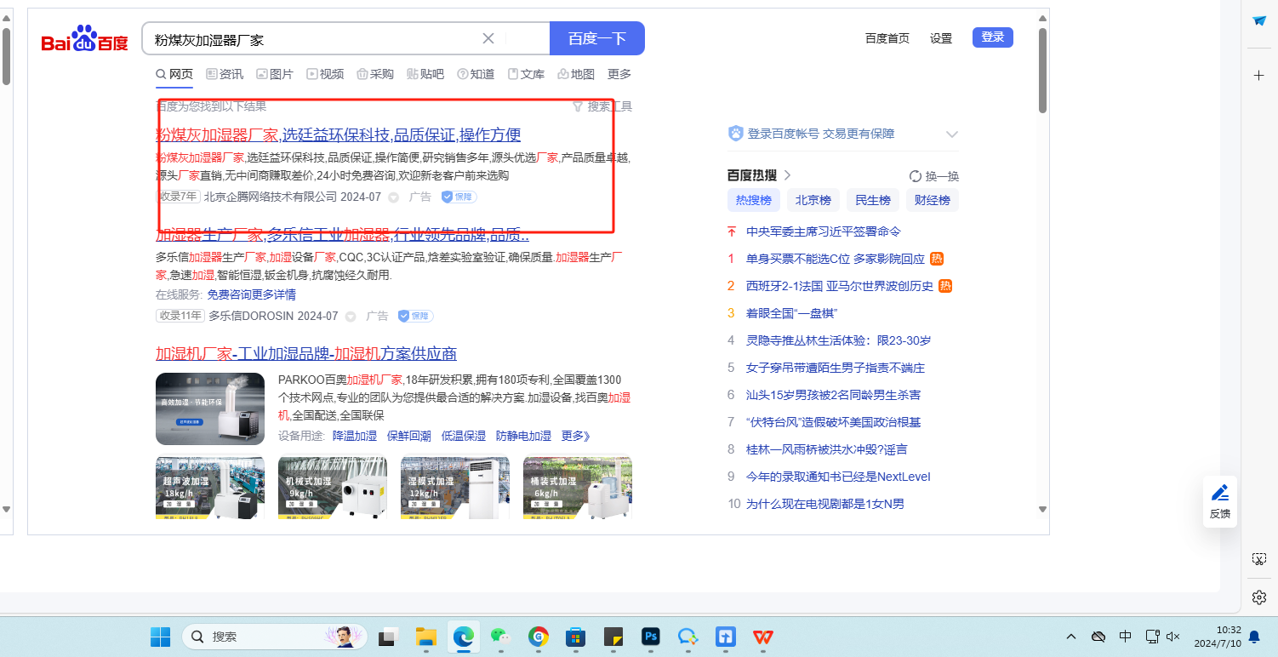
Task: Refresh hot searches with 换一换
Action: point(934,176)
